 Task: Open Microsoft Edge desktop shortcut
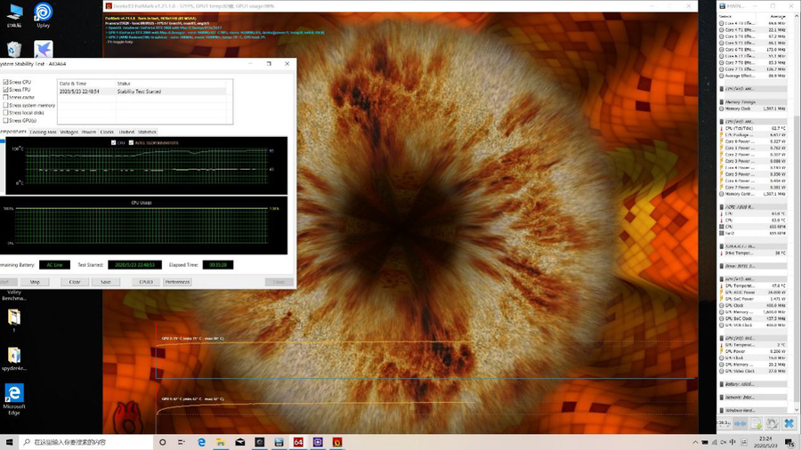14,394
